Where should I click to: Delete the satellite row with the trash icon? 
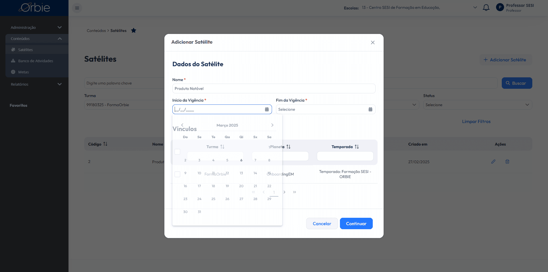coord(507,162)
